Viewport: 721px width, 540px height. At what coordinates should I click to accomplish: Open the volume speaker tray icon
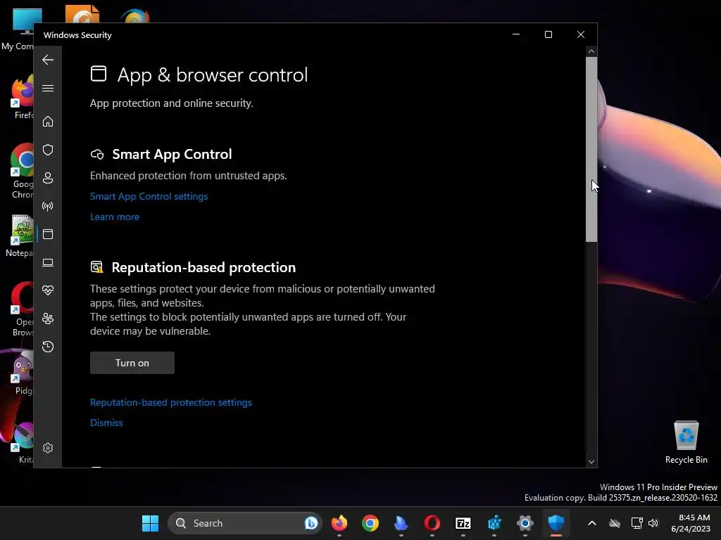coord(653,523)
